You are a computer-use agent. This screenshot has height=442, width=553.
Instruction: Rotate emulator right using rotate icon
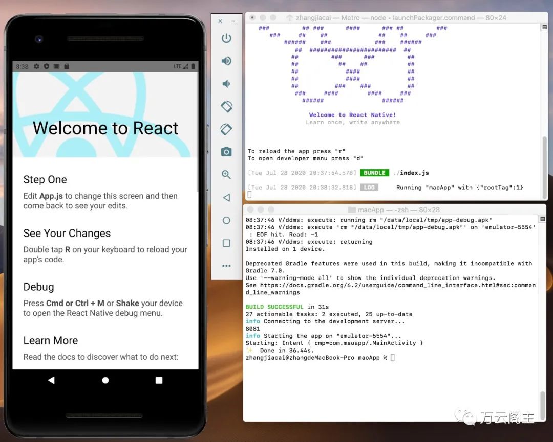(226, 129)
